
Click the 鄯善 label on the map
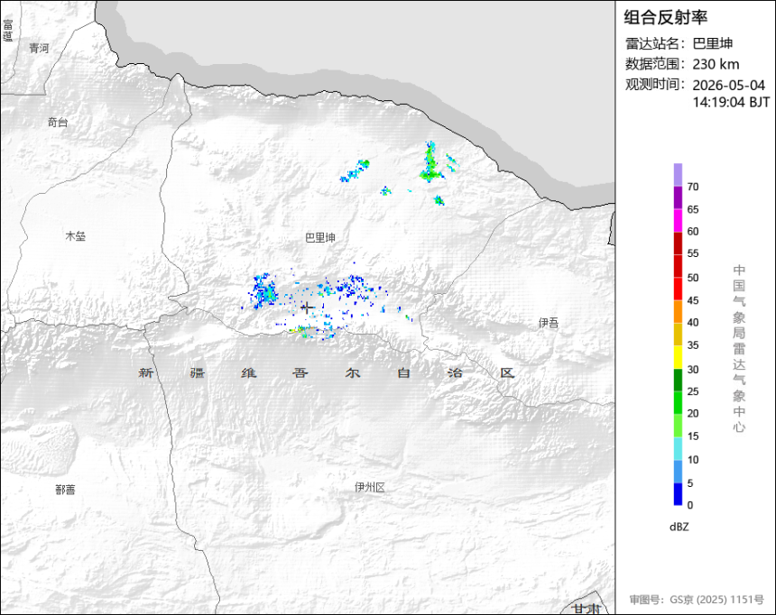tap(65, 490)
